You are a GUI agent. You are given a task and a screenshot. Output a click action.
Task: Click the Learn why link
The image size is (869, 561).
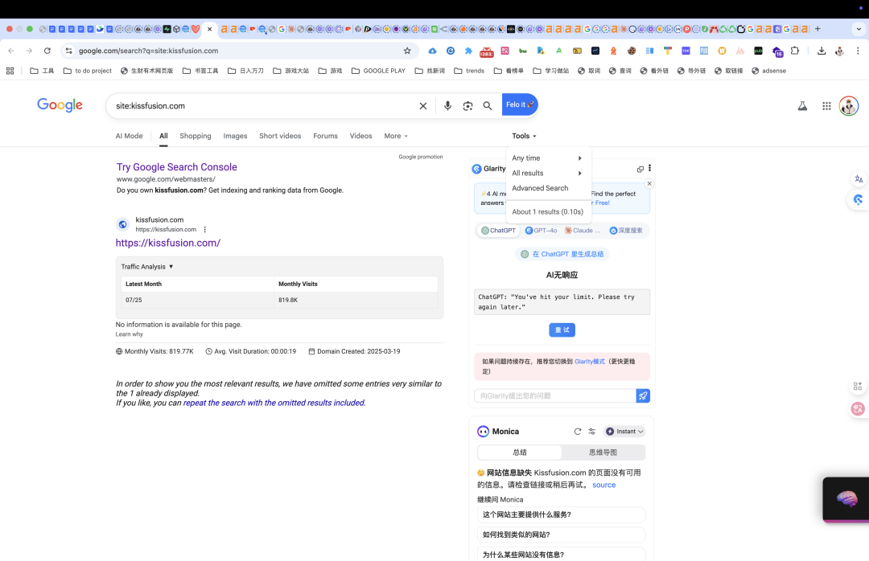pyautogui.click(x=129, y=334)
